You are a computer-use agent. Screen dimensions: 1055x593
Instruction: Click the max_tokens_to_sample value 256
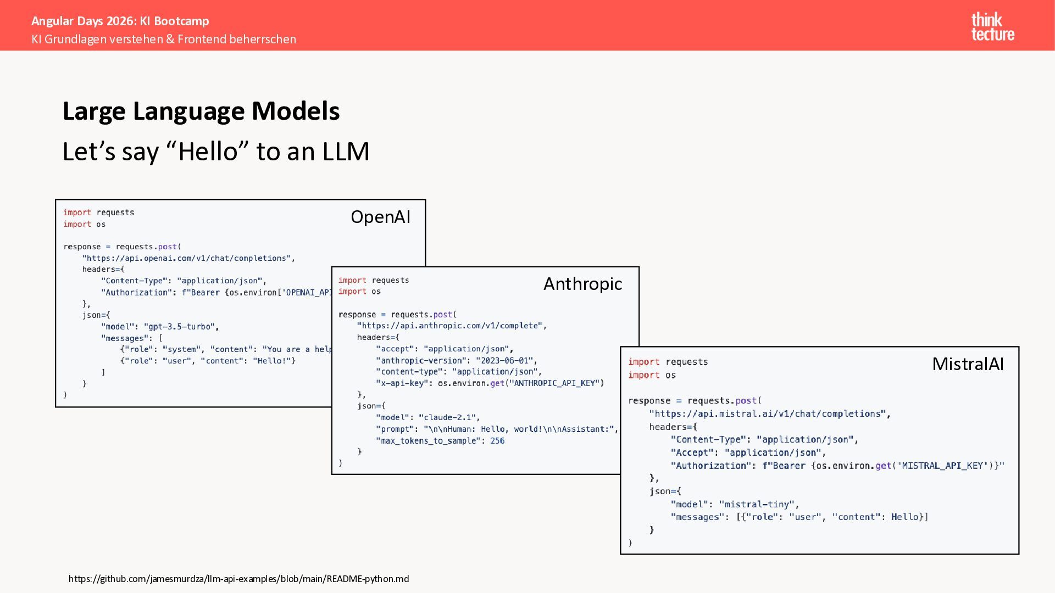tap(497, 441)
